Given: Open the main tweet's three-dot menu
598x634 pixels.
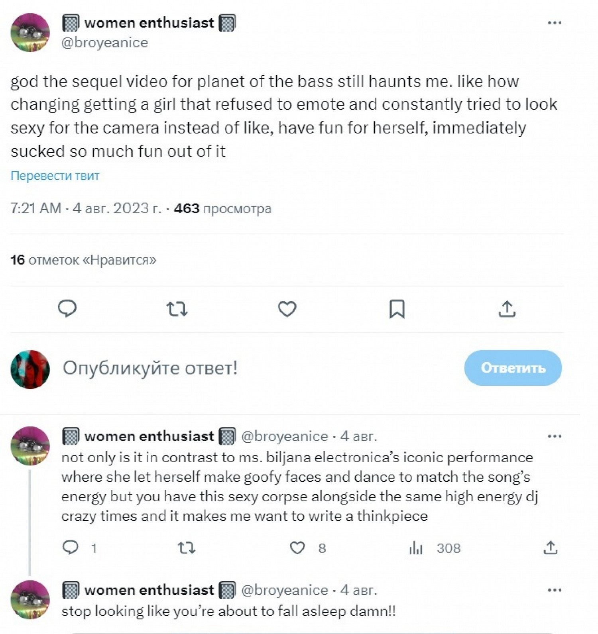Looking at the screenshot, I should [x=555, y=23].
